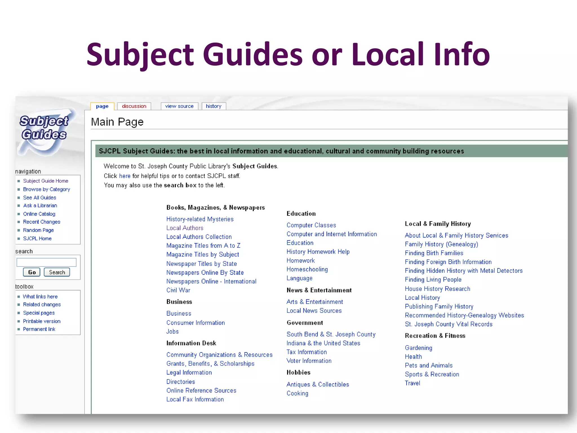Open Browse by Category navigation link
Screen dimensions: 577x433
point(46,189)
